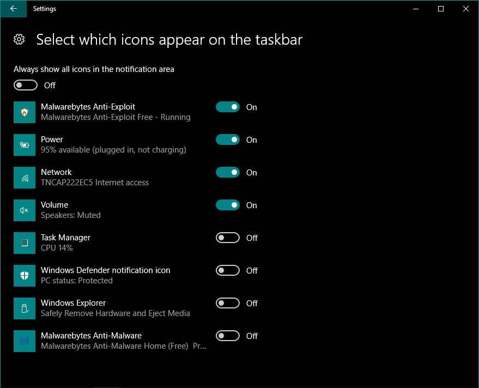Screen dimensions: 479x388
Task: Click the Network Wi-Fi icon
Action: pyautogui.click(x=24, y=177)
